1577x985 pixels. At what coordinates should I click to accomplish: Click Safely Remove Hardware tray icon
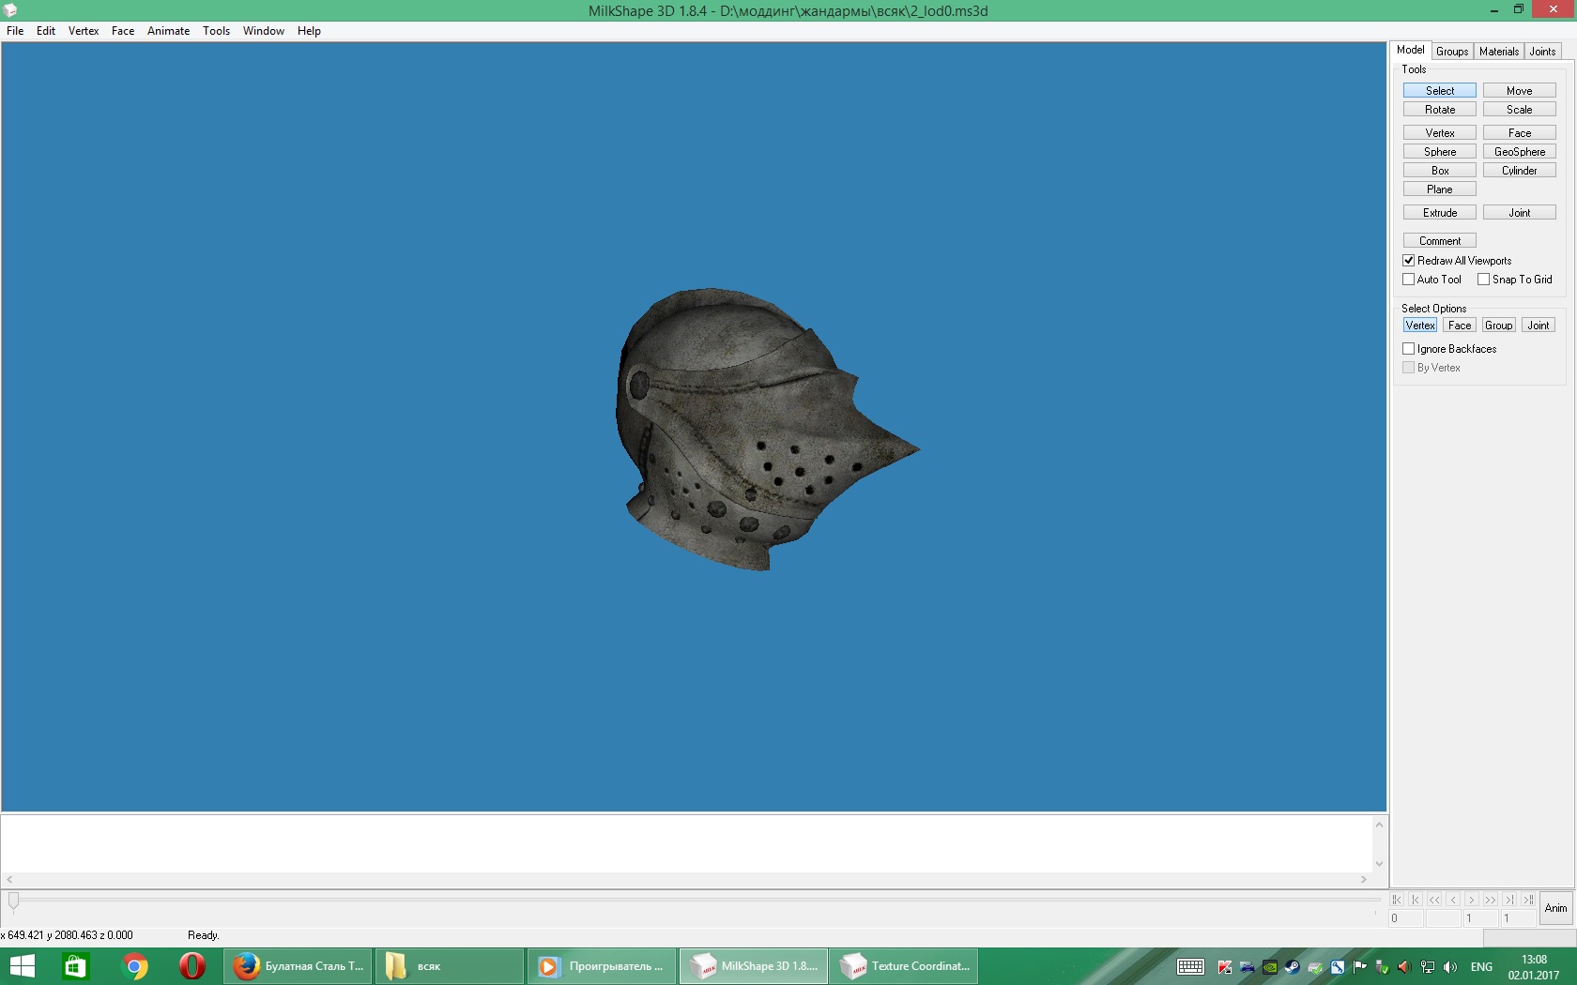pyautogui.click(x=1382, y=967)
